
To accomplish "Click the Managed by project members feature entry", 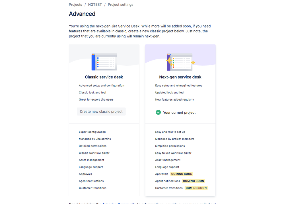I will pos(175,139).
